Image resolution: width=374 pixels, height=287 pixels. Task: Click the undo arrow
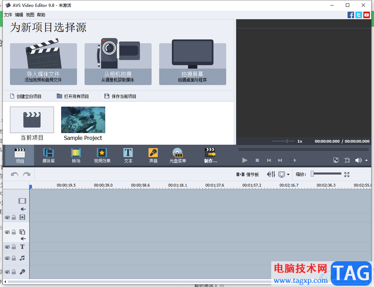(14, 175)
